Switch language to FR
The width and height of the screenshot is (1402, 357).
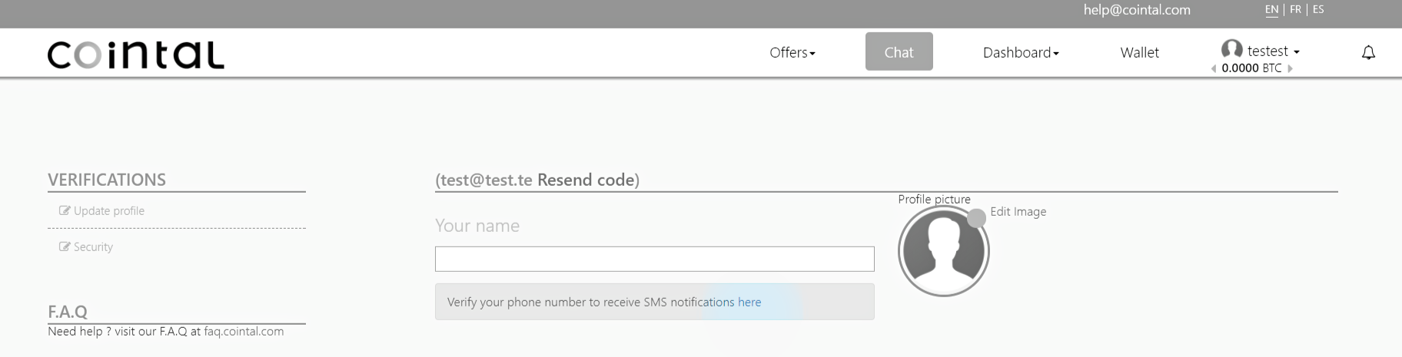click(x=1295, y=9)
